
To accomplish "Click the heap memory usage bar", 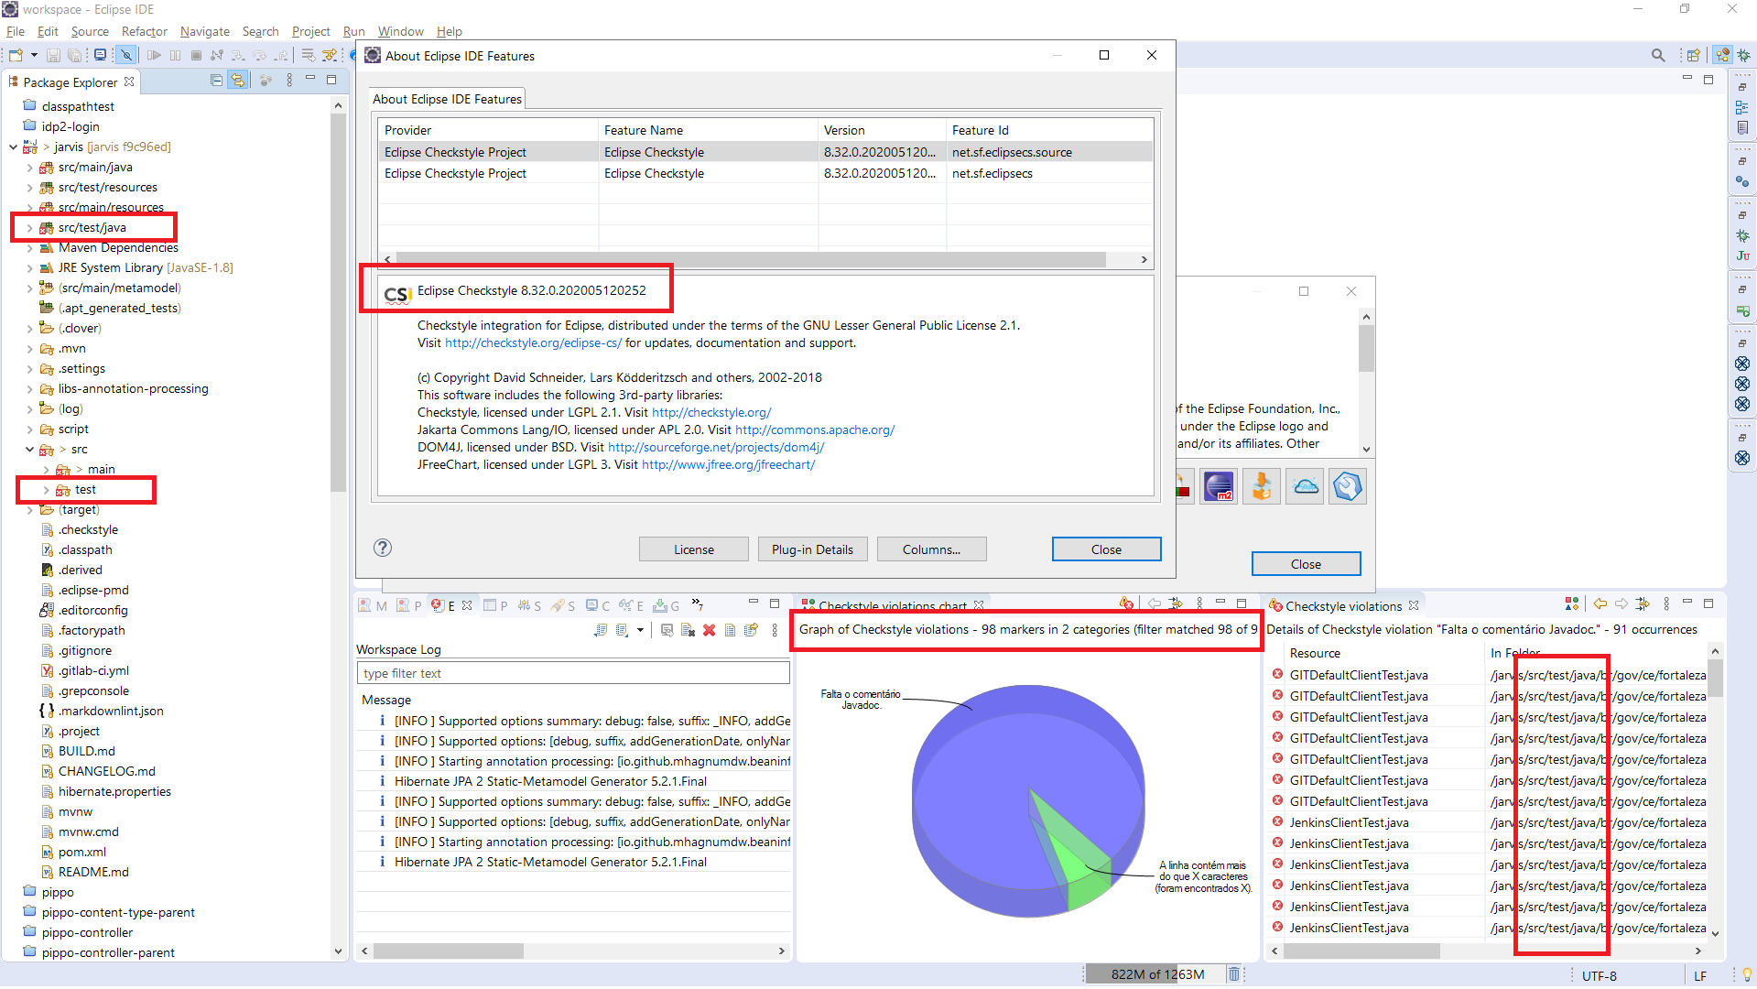I will [1157, 974].
